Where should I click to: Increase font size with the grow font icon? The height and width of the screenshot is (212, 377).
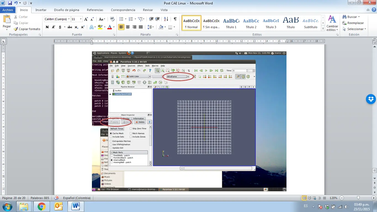(x=86, y=19)
